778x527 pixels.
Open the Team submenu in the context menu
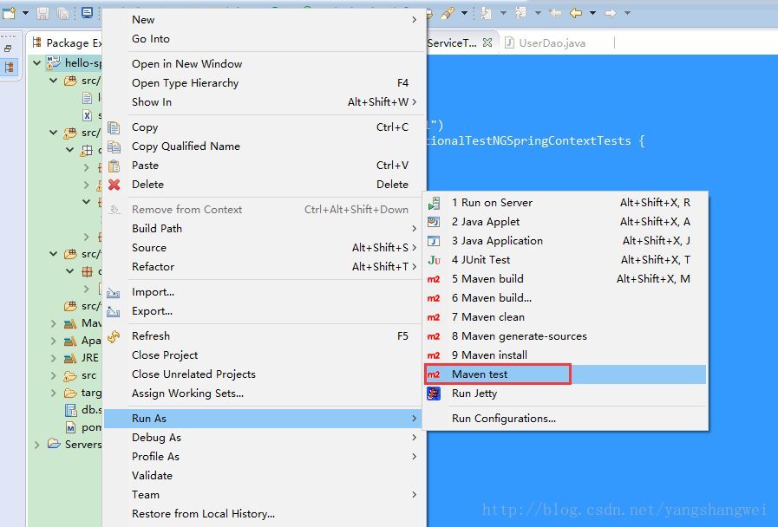point(146,494)
